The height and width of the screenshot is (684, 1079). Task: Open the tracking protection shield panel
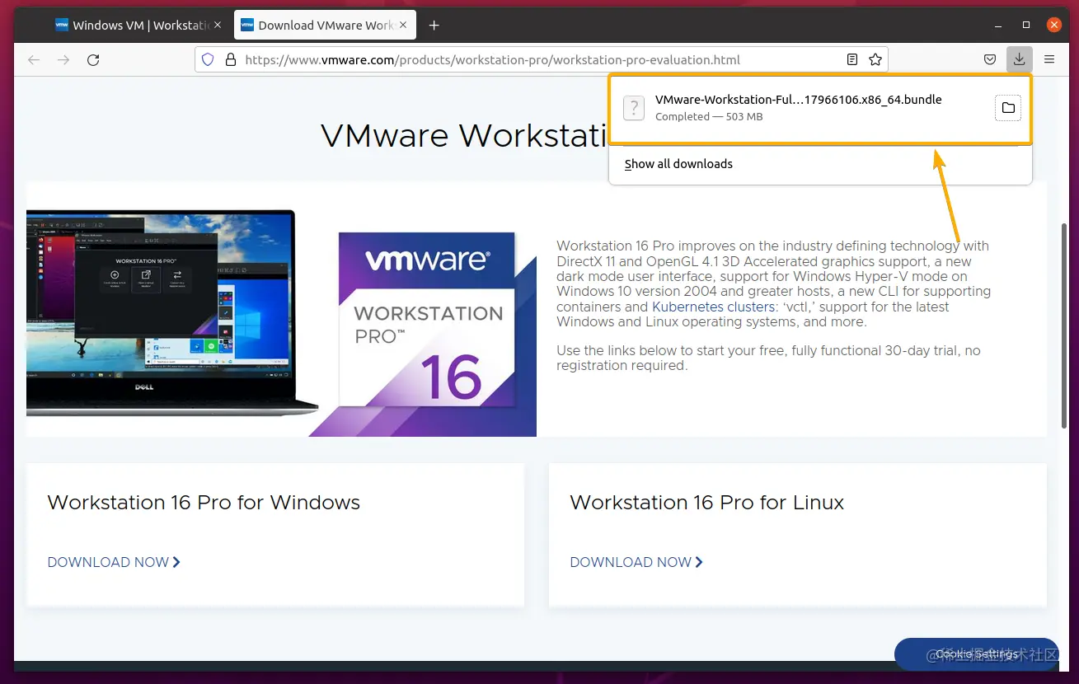tap(208, 59)
